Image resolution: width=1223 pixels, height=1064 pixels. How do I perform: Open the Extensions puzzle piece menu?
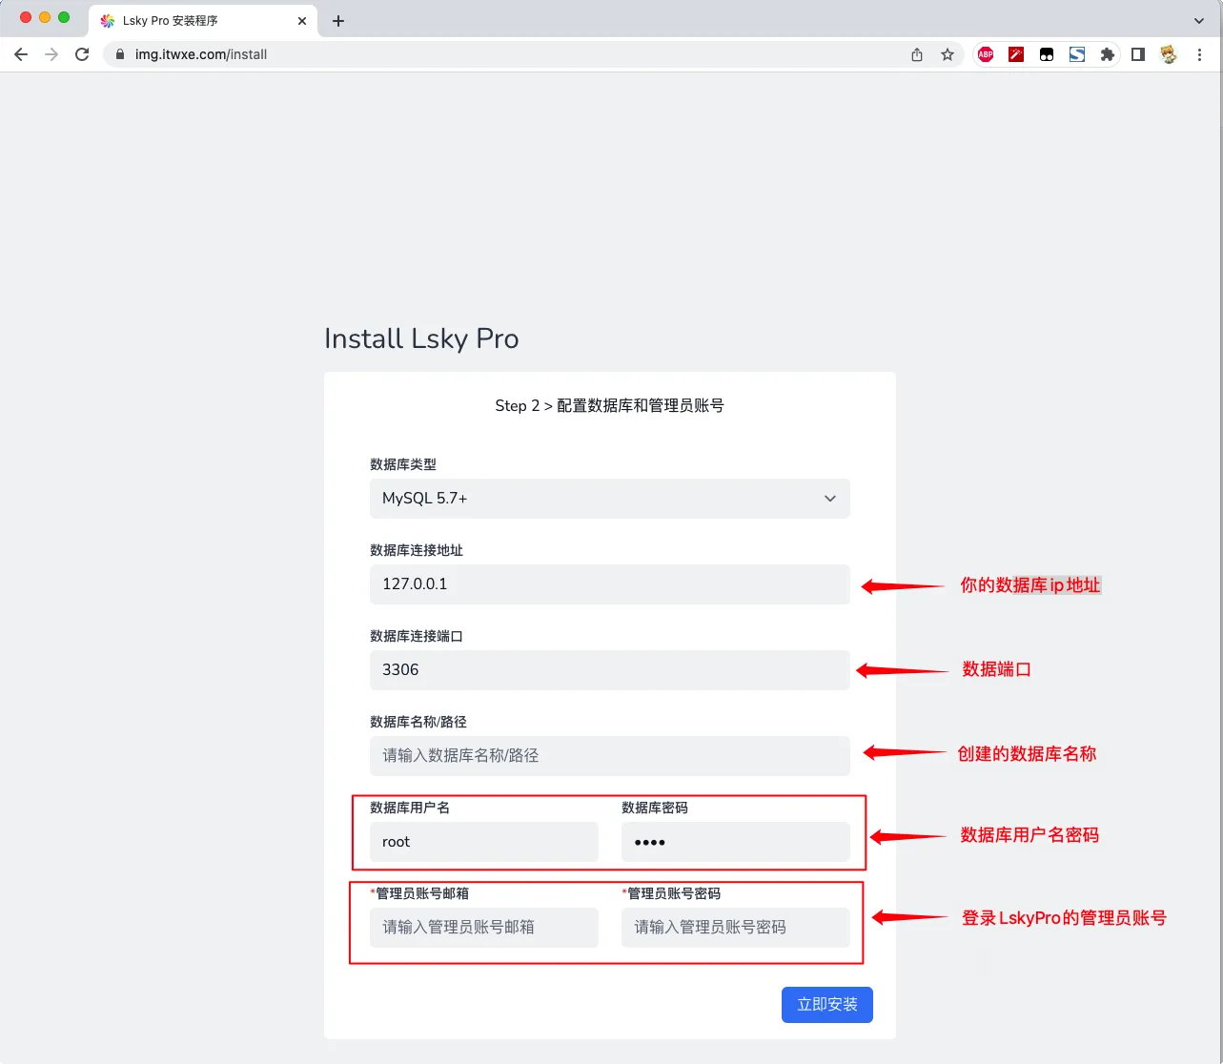click(x=1107, y=54)
